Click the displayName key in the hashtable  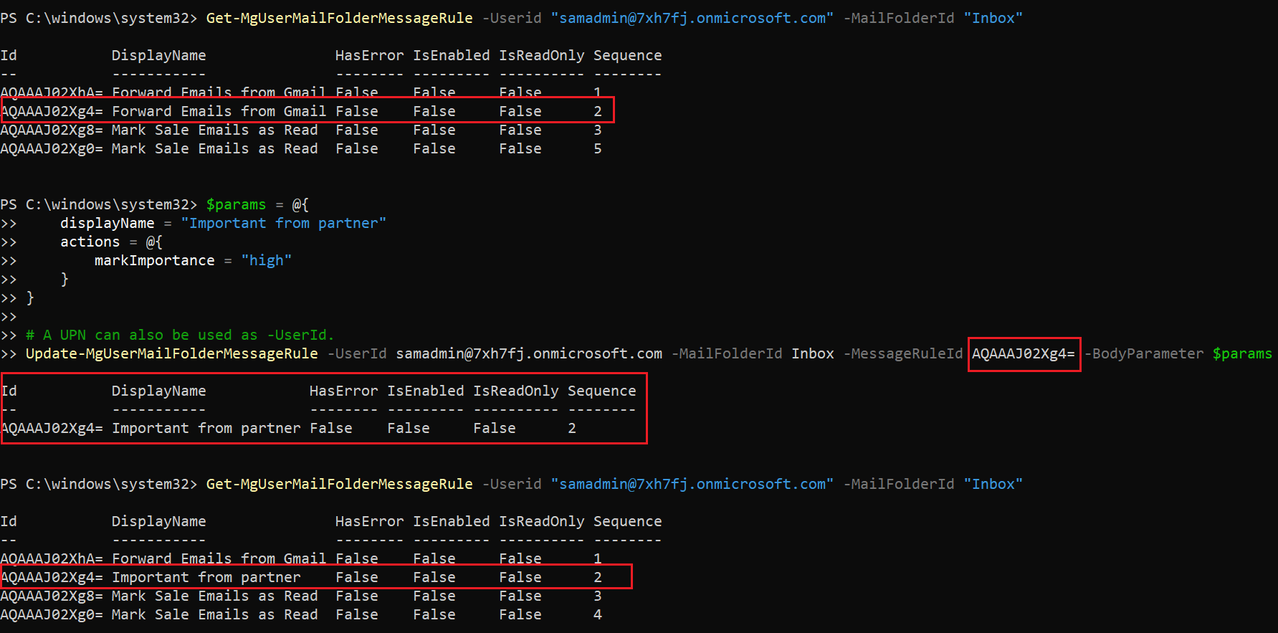point(107,224)
